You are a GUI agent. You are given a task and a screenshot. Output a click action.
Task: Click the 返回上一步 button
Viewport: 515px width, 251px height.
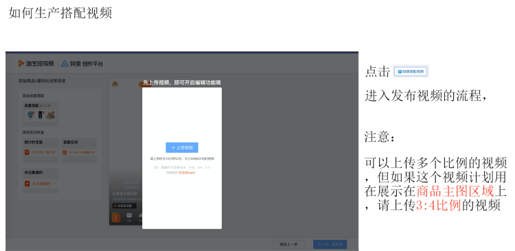(x=288, y=244)
